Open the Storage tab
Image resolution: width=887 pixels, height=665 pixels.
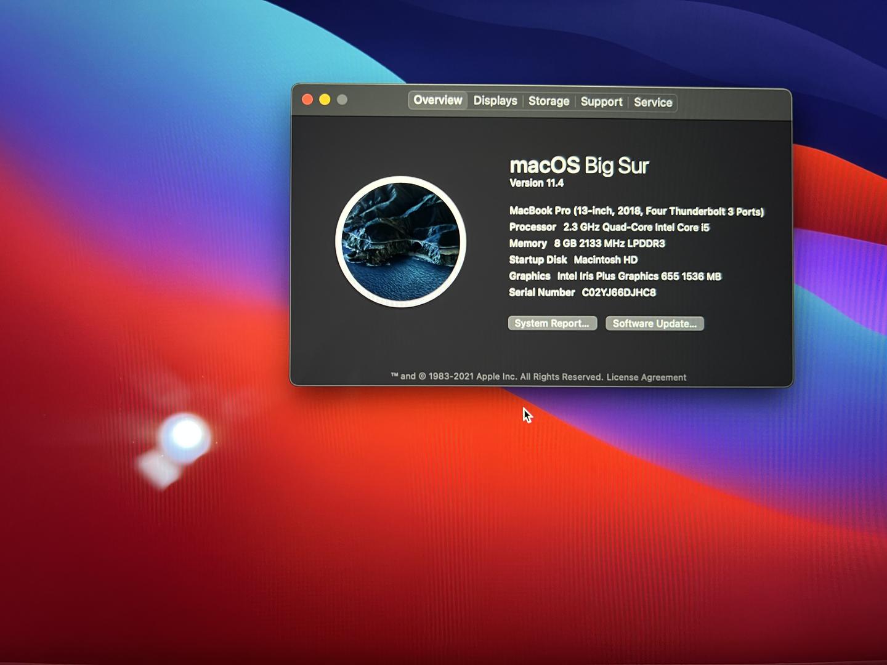[549, 102]
